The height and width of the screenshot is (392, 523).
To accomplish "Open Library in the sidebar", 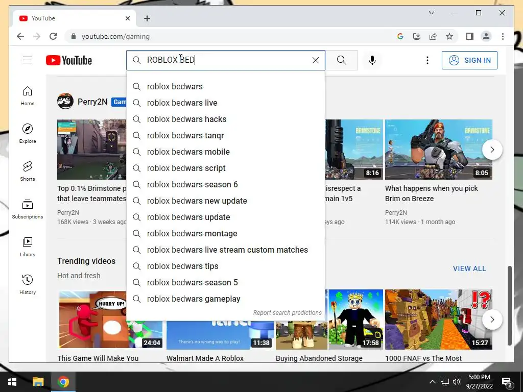I will [x=28, y=247].
